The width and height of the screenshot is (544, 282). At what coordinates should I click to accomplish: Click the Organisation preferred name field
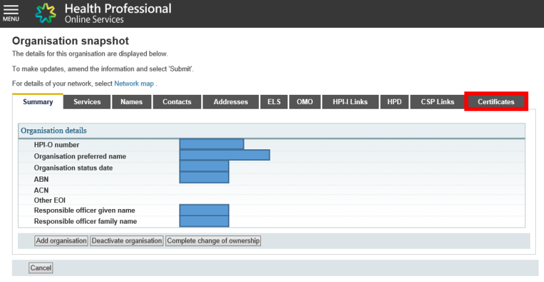pos(225,156)
